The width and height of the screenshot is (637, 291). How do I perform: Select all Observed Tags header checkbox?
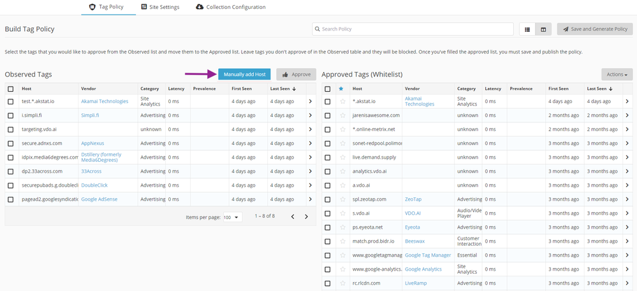point(11,89)
